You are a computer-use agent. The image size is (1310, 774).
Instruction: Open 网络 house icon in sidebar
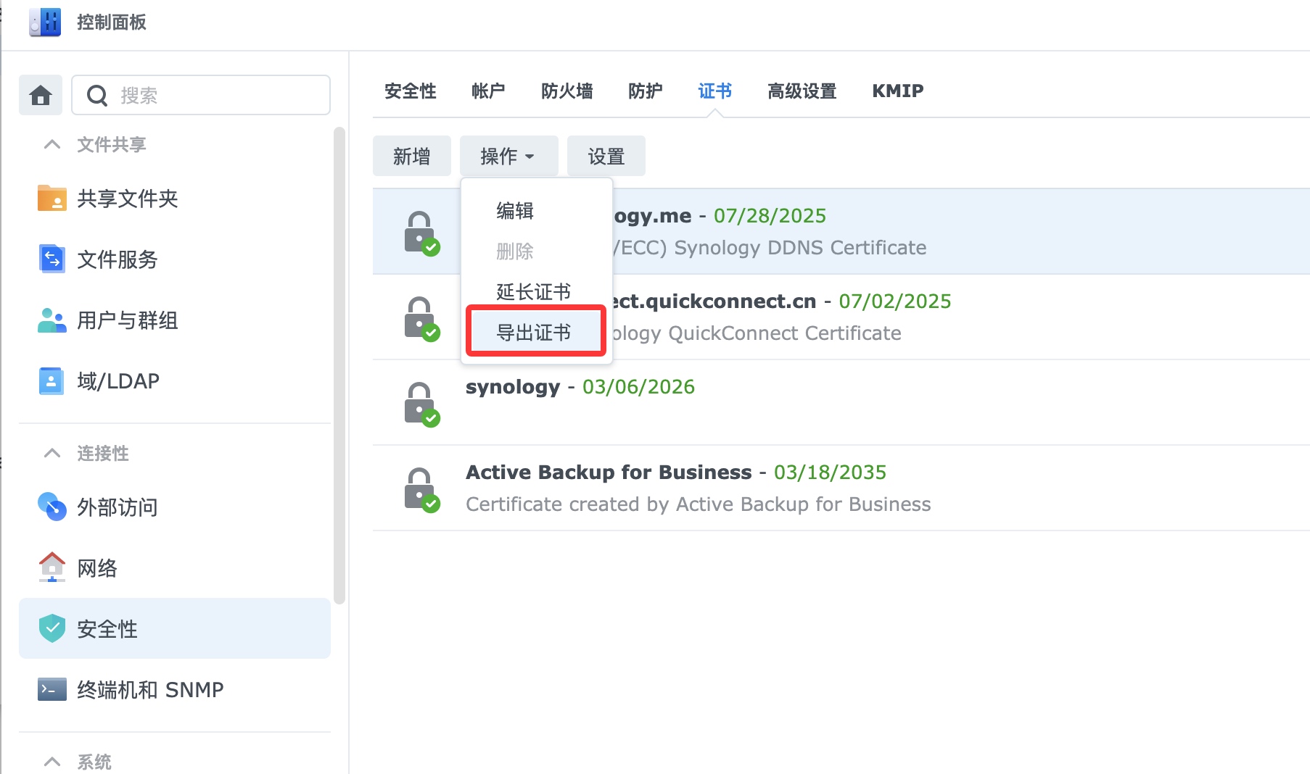point(52,567)
